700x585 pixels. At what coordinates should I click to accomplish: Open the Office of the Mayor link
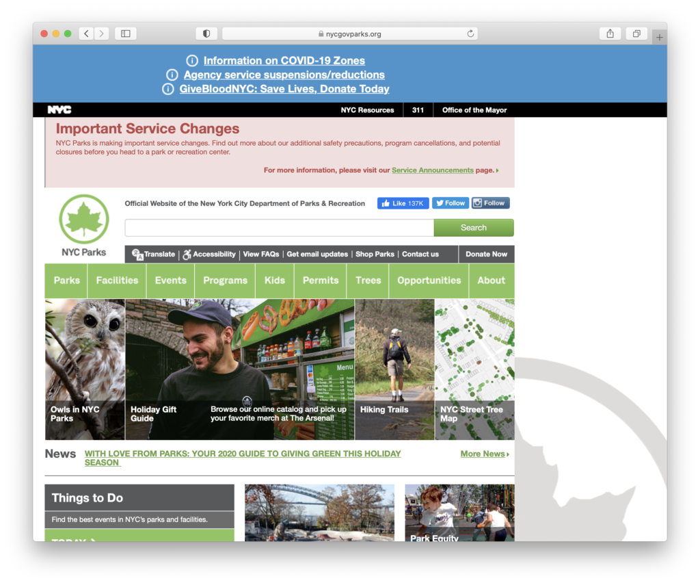(x=474, y=110)
